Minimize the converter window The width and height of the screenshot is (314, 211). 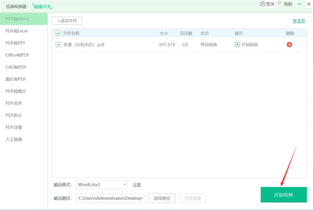[299, 4]
